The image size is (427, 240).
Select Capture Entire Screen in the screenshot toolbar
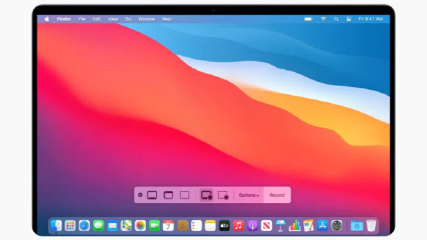152,195
